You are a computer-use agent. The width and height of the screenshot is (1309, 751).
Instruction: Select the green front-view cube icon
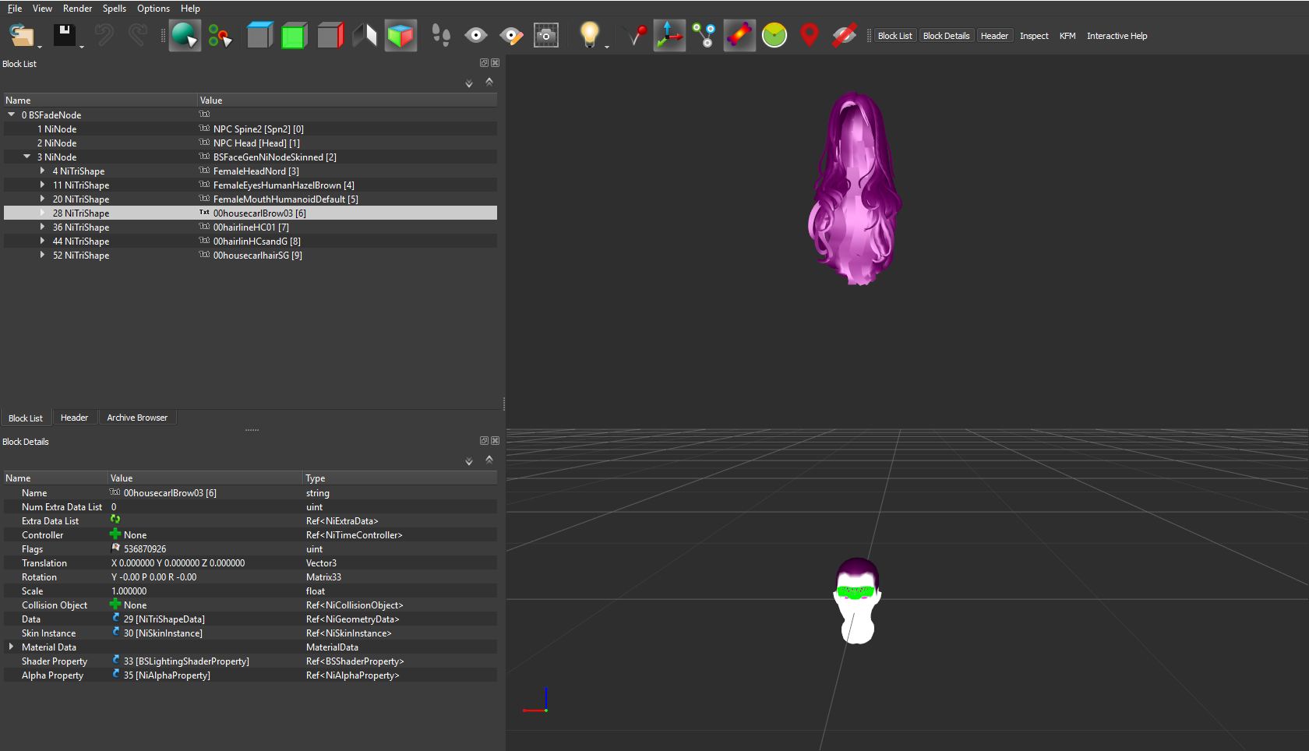point(294,36)
